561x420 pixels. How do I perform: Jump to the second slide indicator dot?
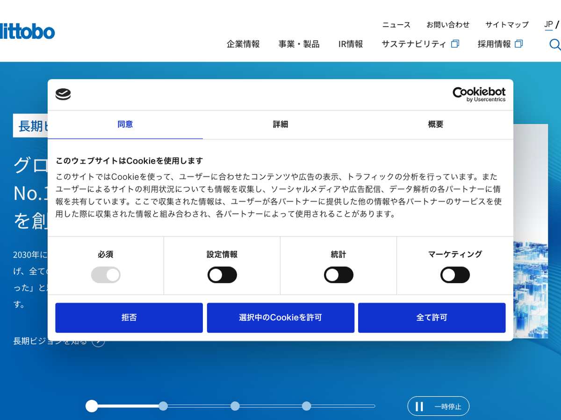(x=163, y=406)
